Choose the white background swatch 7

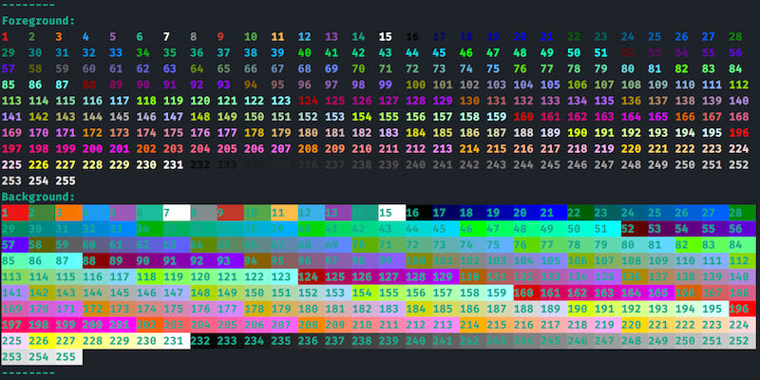(177, 213)
